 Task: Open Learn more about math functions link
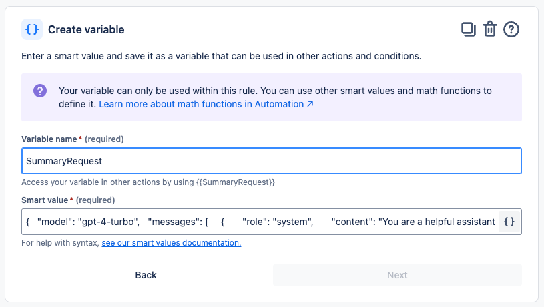coord(206,105)
